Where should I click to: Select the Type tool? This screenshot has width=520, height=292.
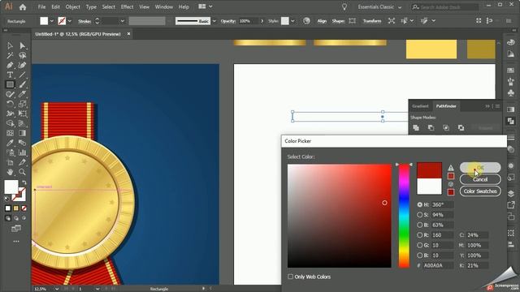coord(10,75)
